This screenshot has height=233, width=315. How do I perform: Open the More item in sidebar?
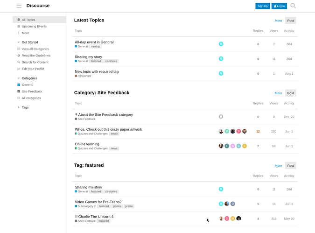point(25,33)
